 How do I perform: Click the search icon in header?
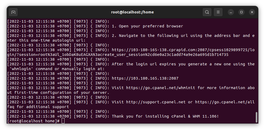pos(207,12)
